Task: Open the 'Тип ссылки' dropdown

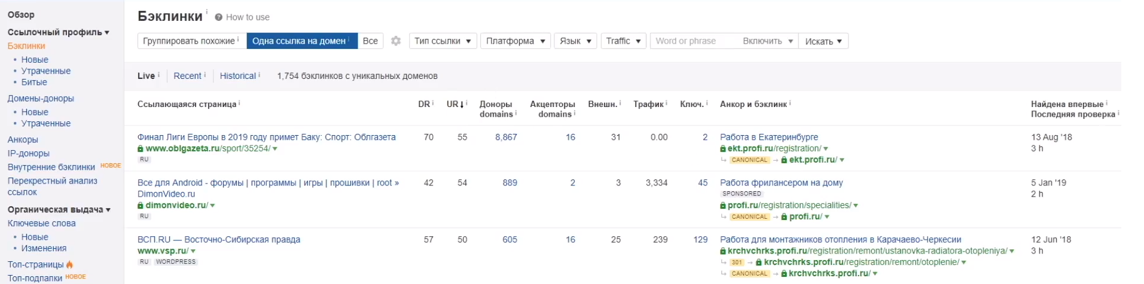Action: pos(443,41)
